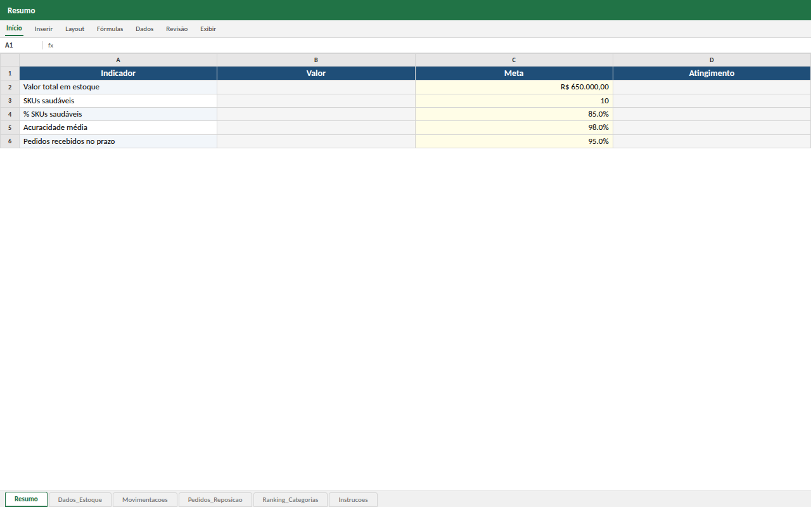Select the R$ 650.000,00 meta cell
Image resolution: width=811 pixels, height=507 pixels.
pos(514,87)
